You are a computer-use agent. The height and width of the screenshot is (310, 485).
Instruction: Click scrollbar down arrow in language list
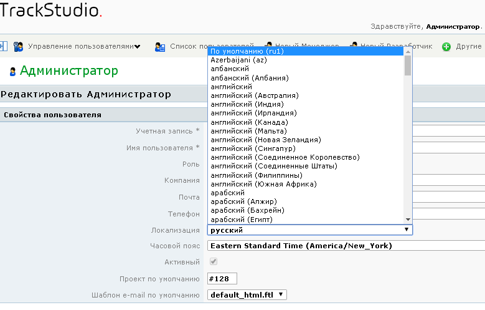pyautogui.click(x=408, y=220)
